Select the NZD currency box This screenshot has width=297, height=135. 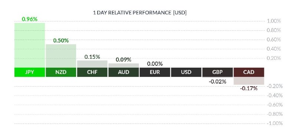(61, 72)
